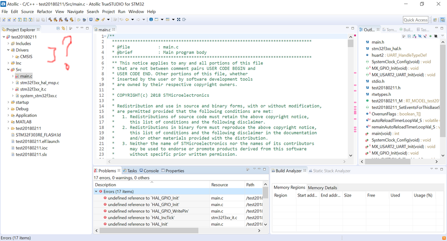Open the Project menu
The image size is (447, 241).
pyautogui.click(x=108, y=11)
